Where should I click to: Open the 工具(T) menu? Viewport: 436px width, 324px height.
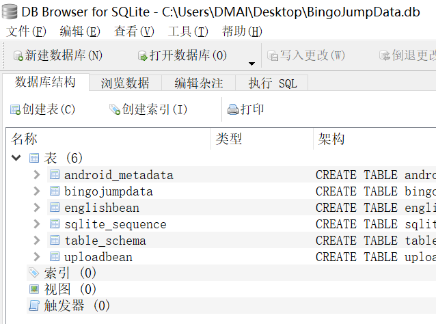point(188,31)
